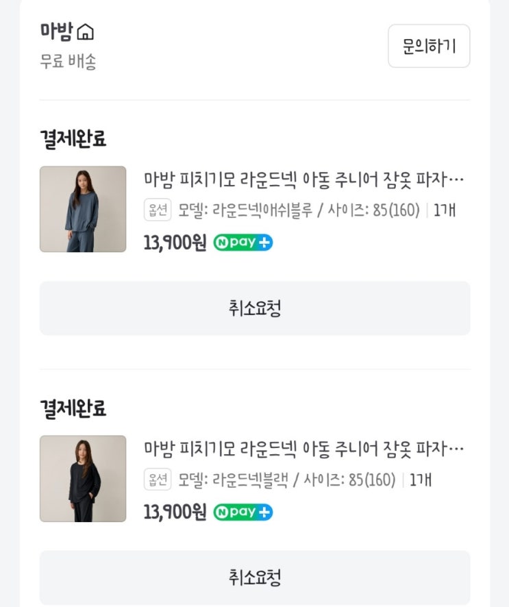Request cancellation of the ash blue pajama order

pos(255,308)
